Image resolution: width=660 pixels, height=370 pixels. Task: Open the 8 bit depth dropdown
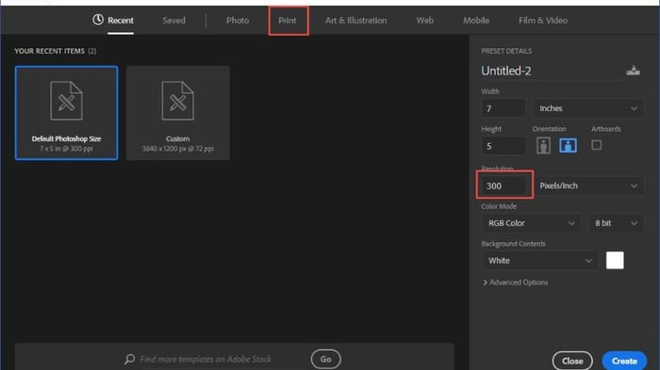pos(616,223)
